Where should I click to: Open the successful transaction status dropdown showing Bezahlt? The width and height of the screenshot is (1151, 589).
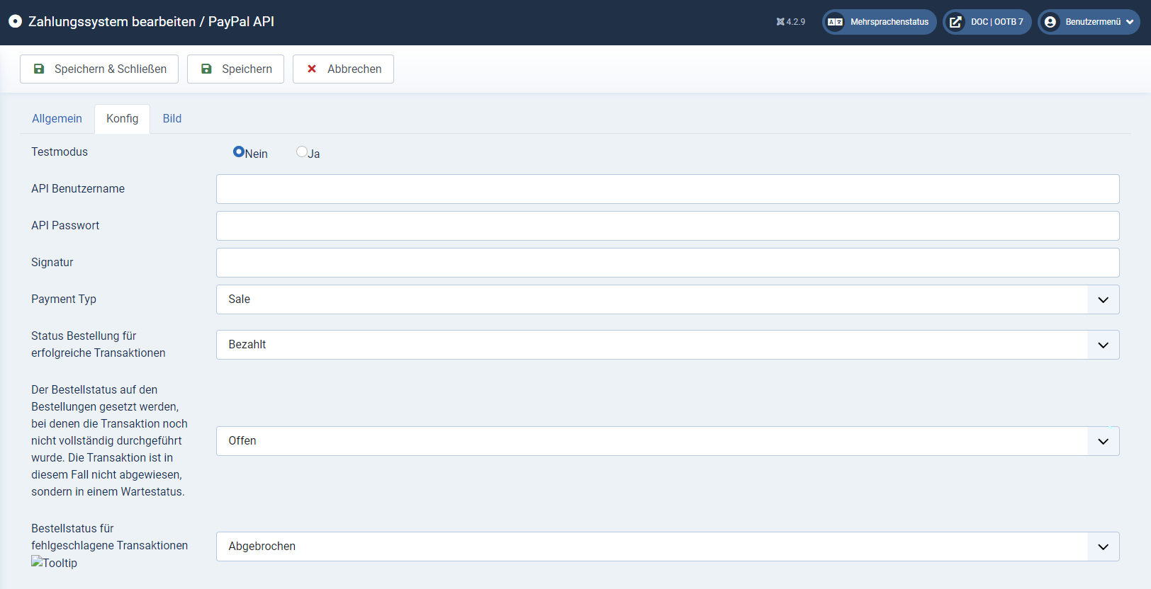[x=668, y=345]
